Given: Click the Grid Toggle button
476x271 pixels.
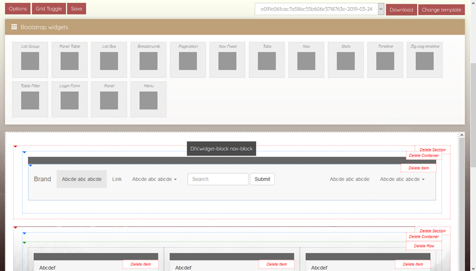Looking at the screenshot, I should (49, 9).
